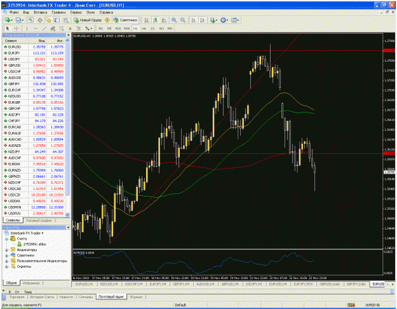Close the Market Watch panel
The width and height of the screenshot is (397, 309).
[68, 35]
